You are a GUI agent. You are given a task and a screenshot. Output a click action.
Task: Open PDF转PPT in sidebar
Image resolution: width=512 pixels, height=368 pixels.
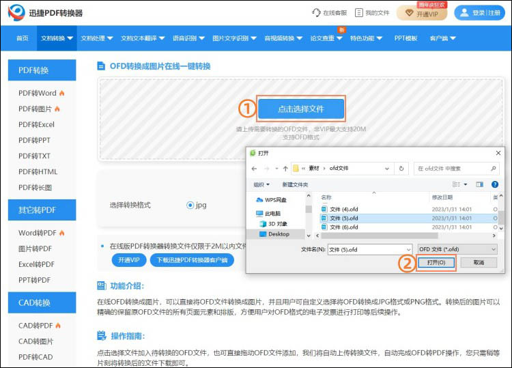pyautogui.click(x=34, y=140)
